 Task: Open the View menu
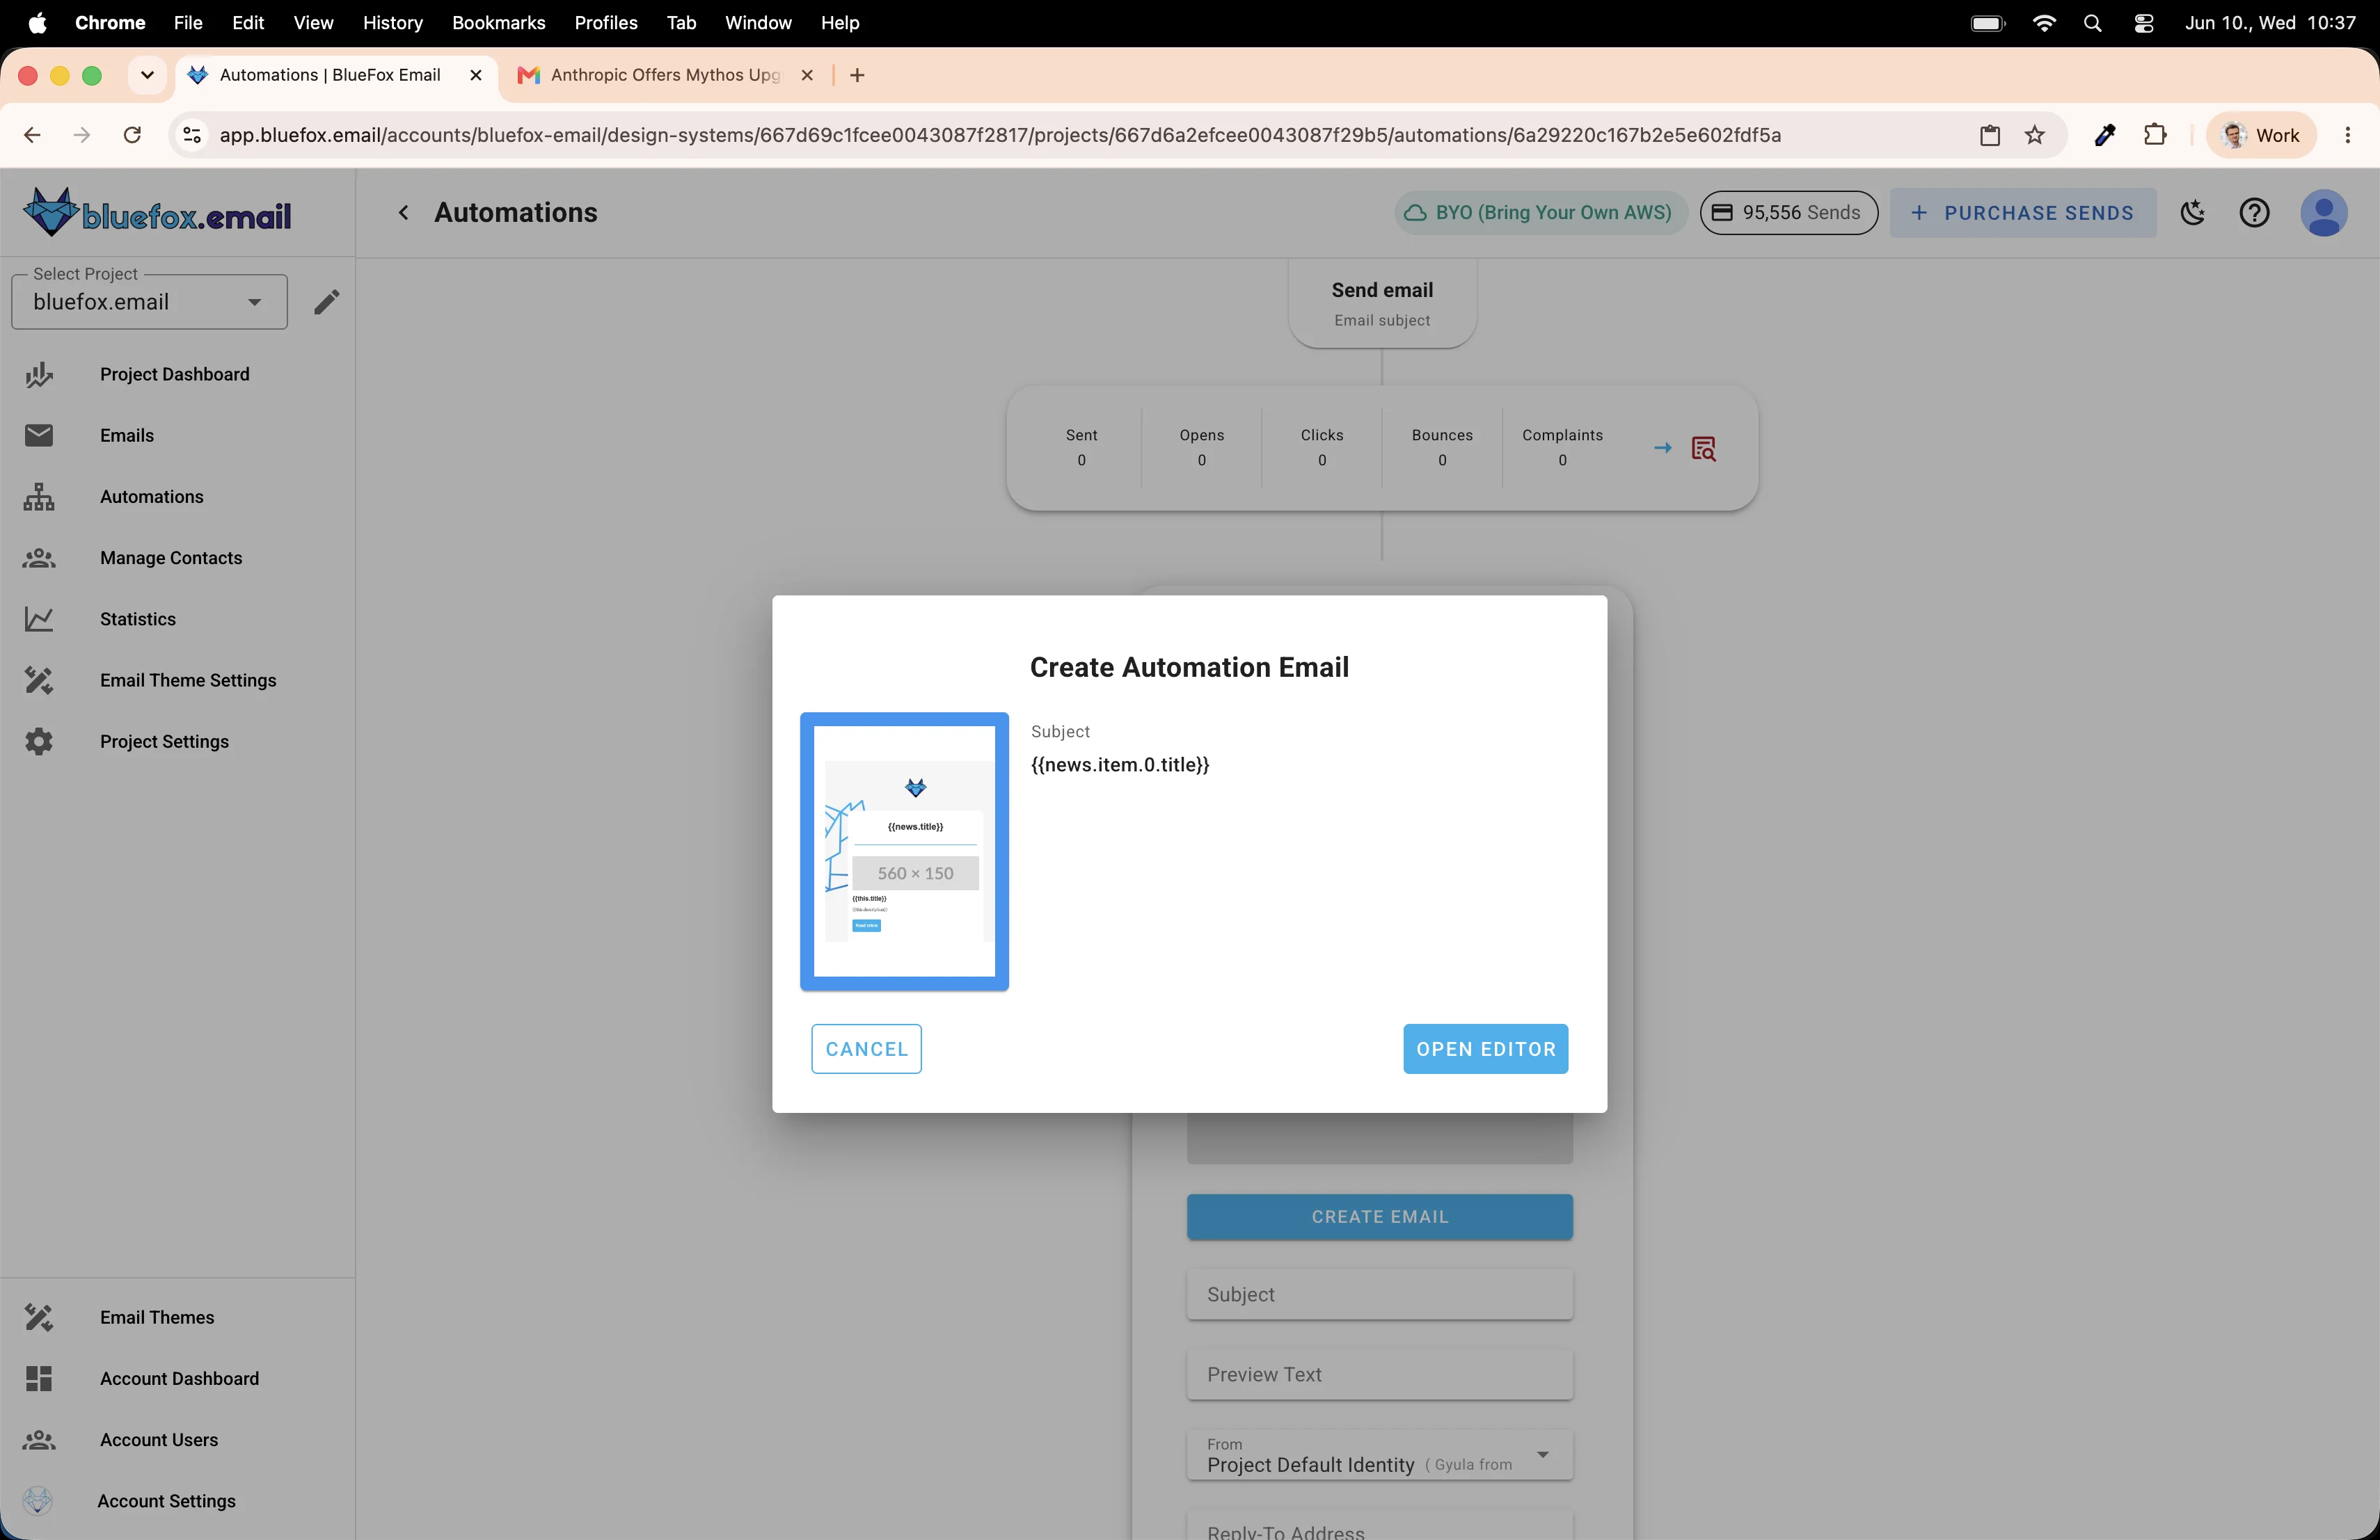click(313, 22)
